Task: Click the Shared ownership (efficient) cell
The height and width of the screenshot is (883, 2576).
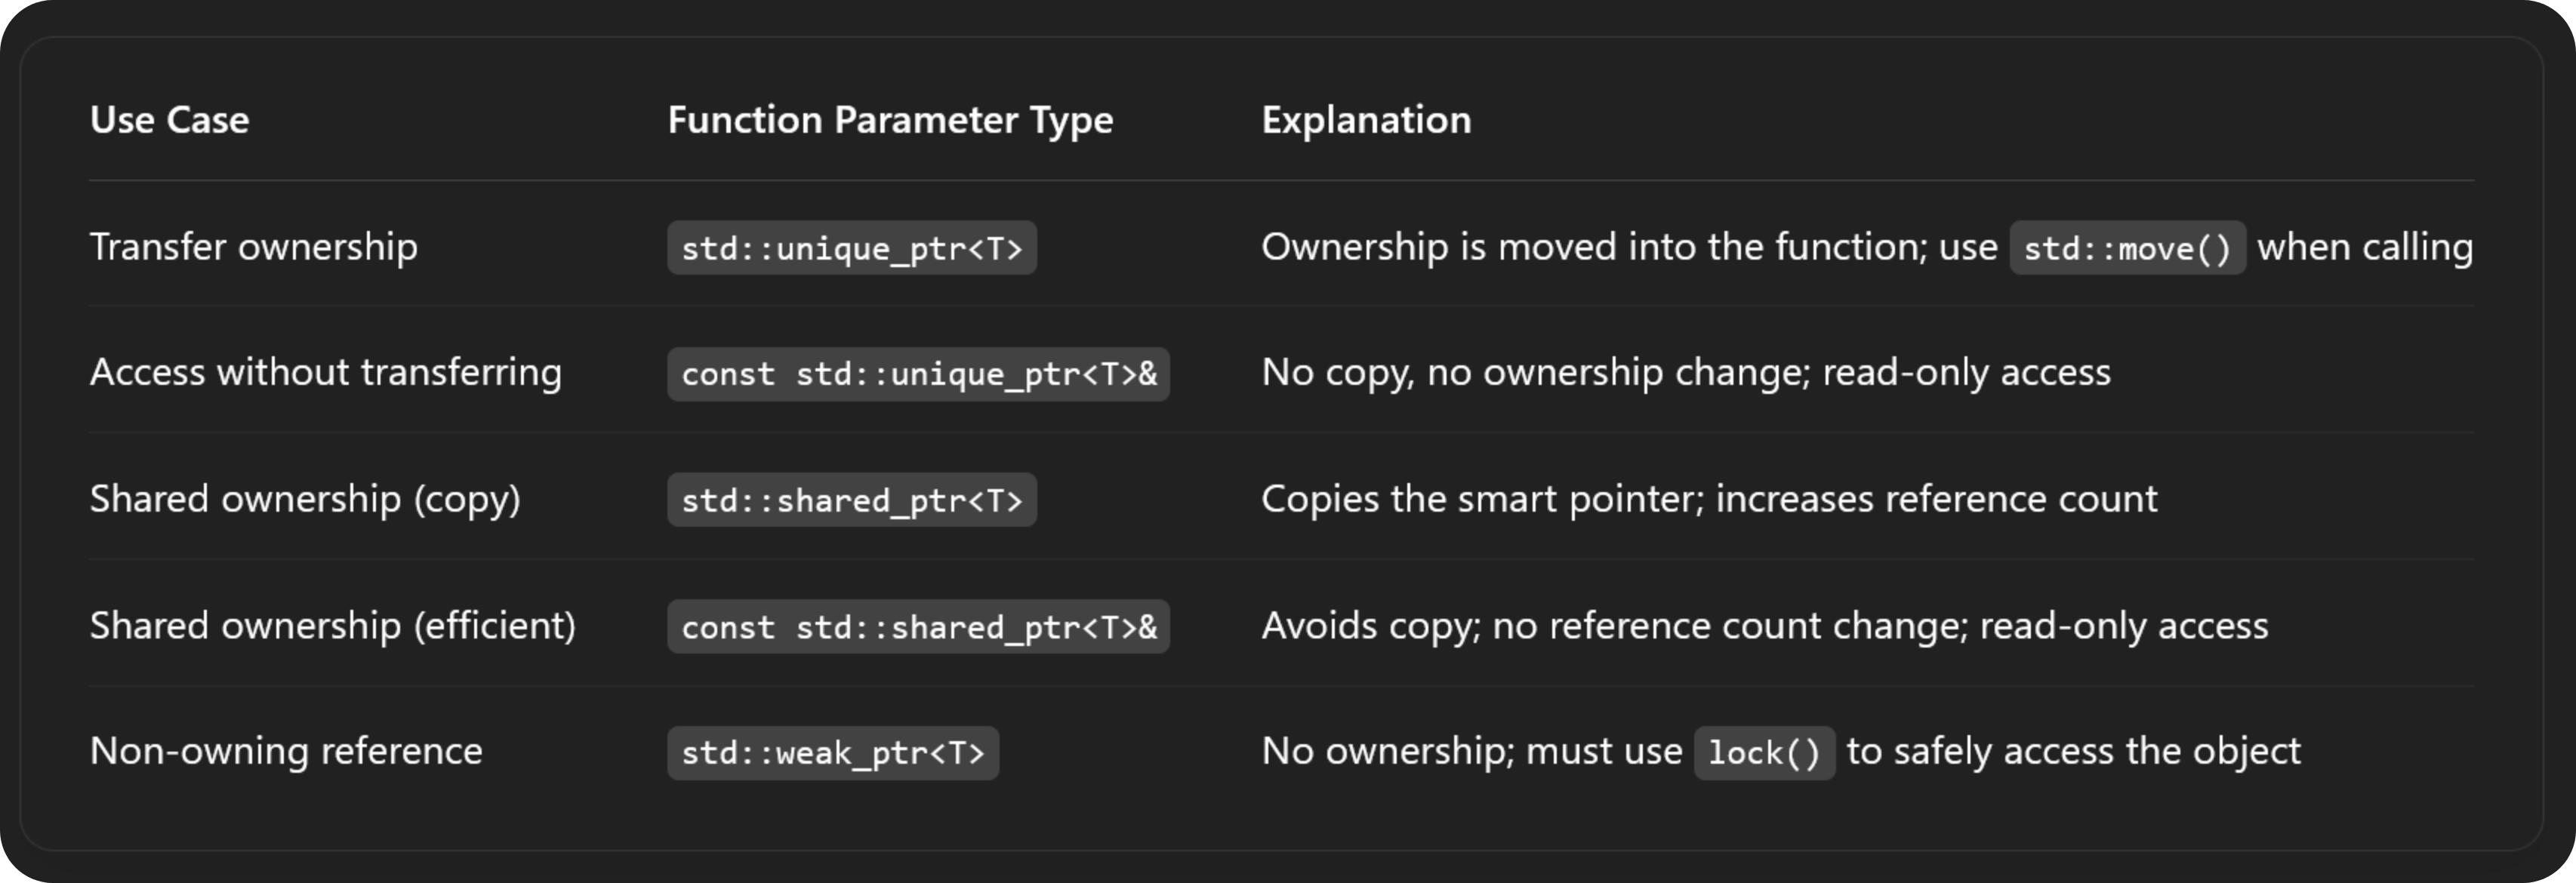Action: (x=333, y=626)
